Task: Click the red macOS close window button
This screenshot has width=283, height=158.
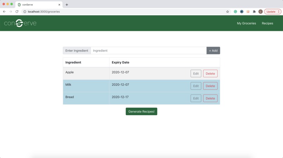Action: pyautogui.click(x=4, y=4)
